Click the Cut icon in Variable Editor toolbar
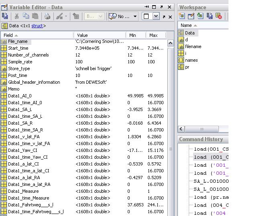The image size is (257, 216). pyautogui.click(x=17, y=16)
